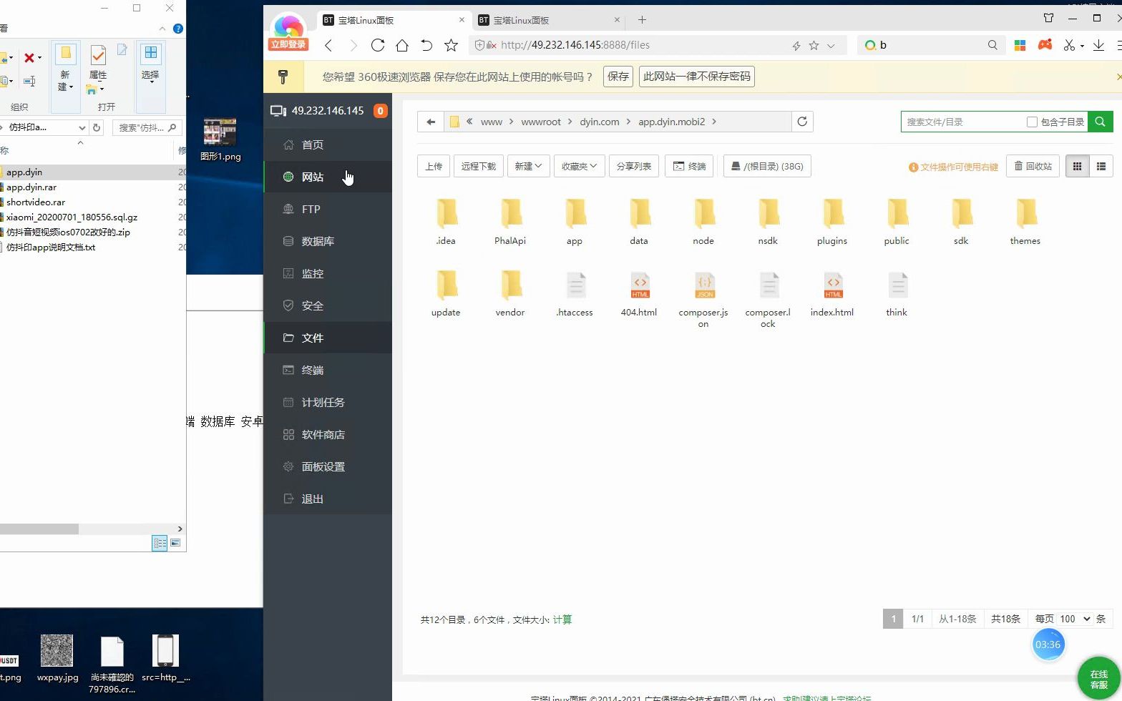Click the green file search button
Image resolution: width=1122 pixels, height=701 pixels.
[x=1101, y=122]
